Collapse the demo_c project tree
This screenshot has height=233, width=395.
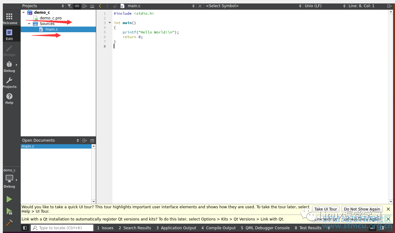[x=23, y=13]
